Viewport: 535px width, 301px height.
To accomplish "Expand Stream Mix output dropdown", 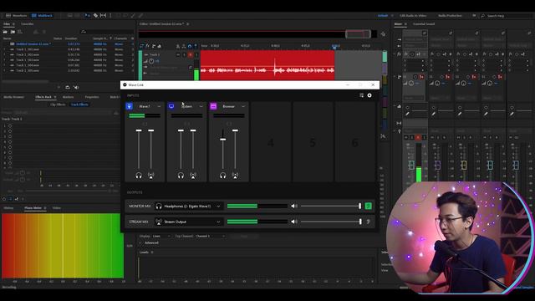I will [x=189, y=222].
